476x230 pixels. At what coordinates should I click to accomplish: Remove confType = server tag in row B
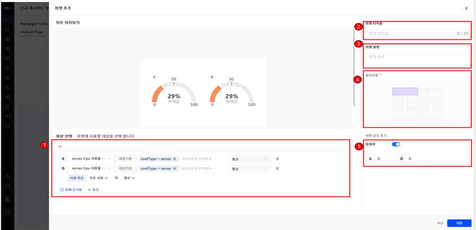[x=175, y=168]
